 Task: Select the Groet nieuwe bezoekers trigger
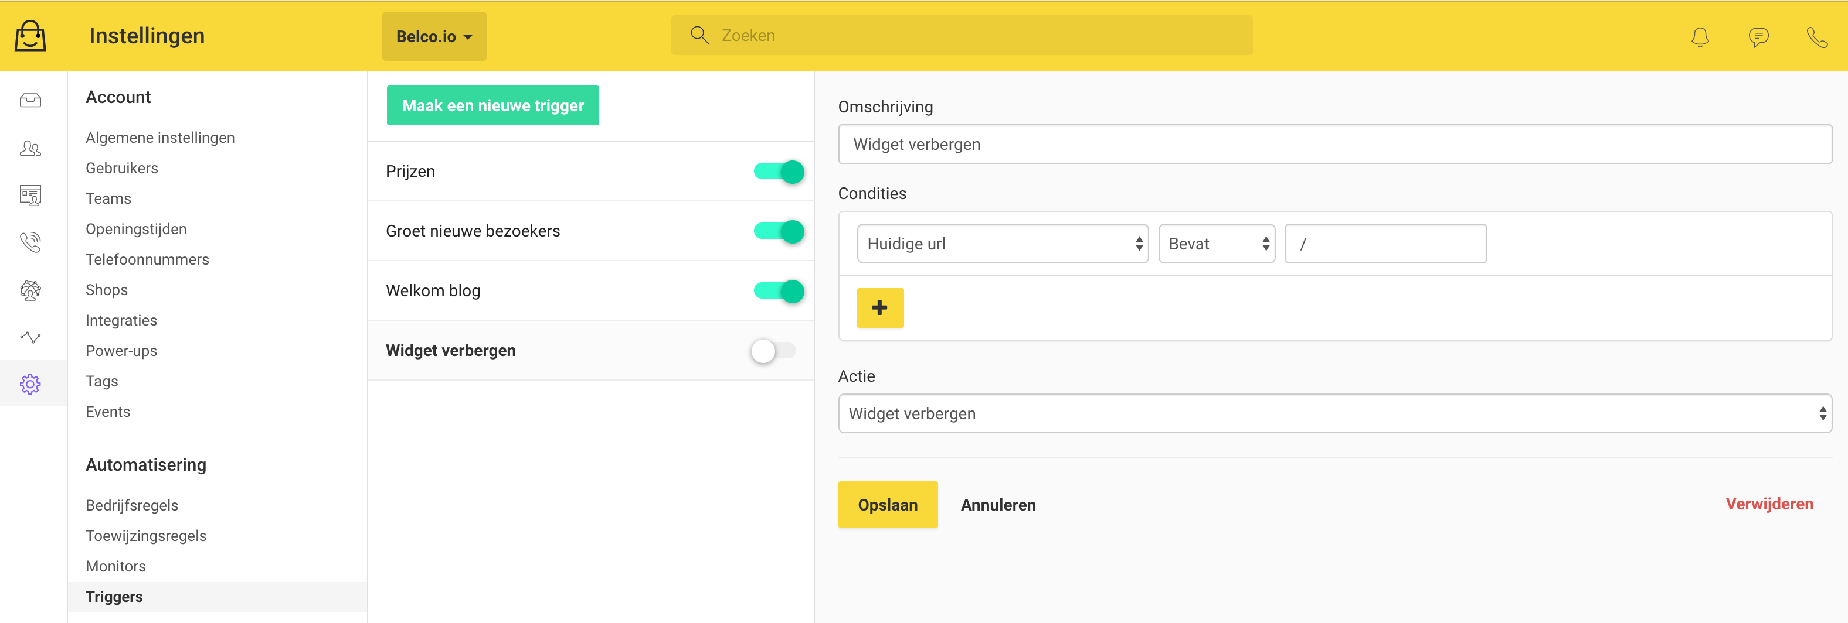pyautogui.click(x=590, y=231)
